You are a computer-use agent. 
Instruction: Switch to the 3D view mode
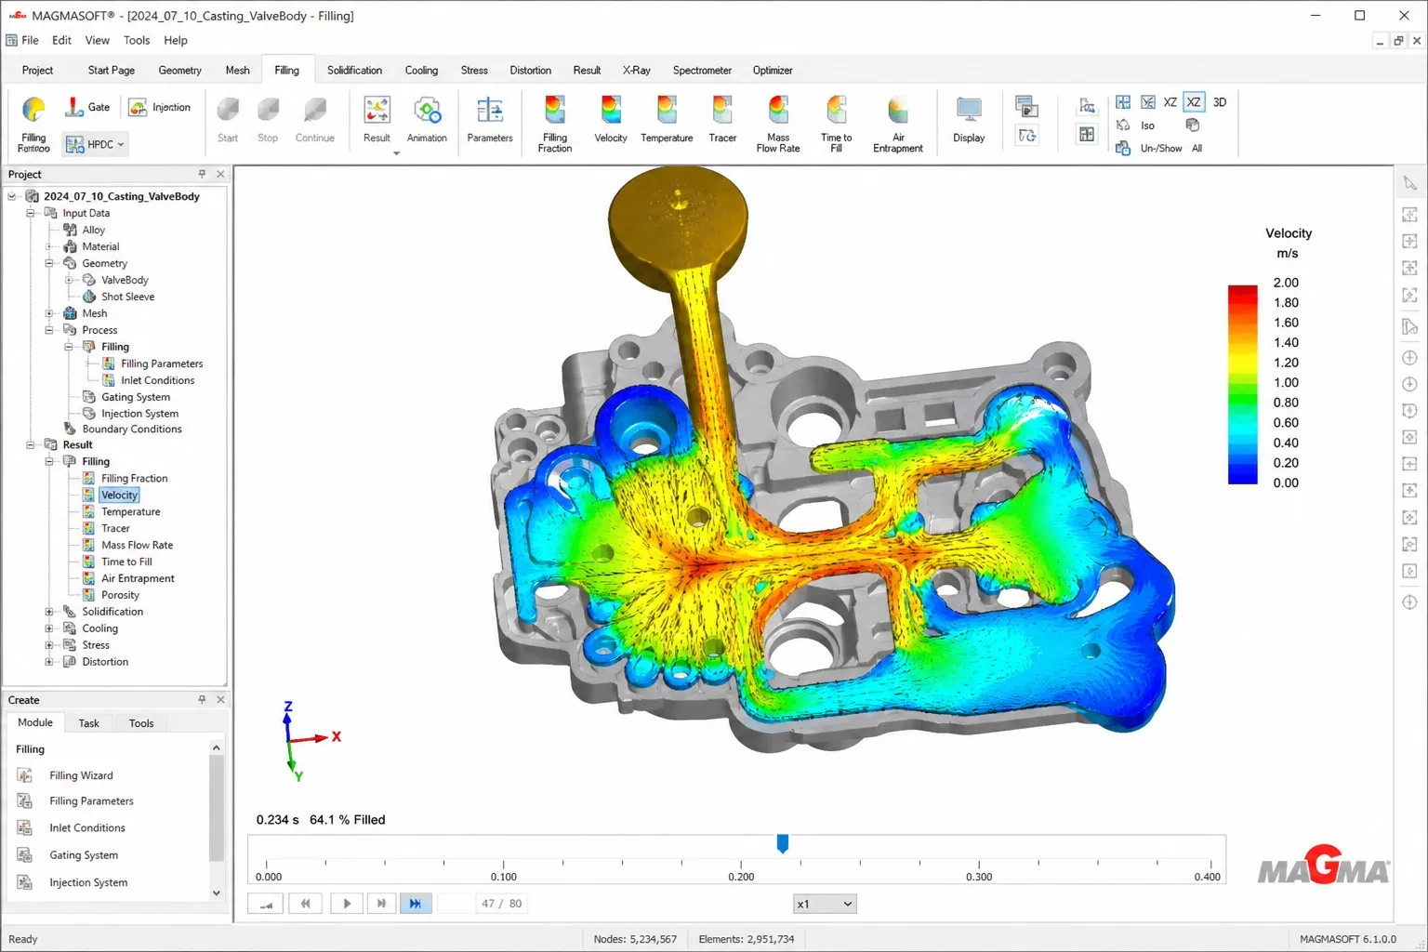tap(1220, 102)
